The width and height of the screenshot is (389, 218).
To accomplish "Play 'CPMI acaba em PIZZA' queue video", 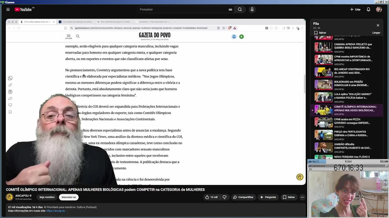I will tap(346, 122).
